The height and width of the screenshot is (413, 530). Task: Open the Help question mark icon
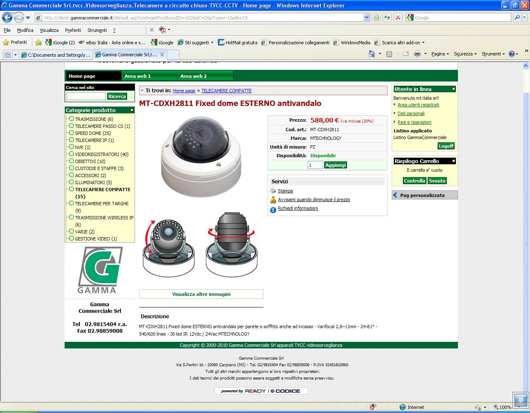512,54
